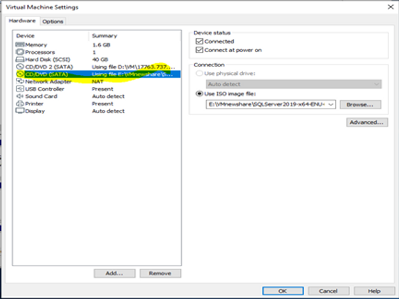The image size is (399, 299).
Task: Open the Advanced... settings button
Action: pos(365,122)
